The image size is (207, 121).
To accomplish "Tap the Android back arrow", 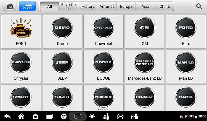I will point(7,116).
